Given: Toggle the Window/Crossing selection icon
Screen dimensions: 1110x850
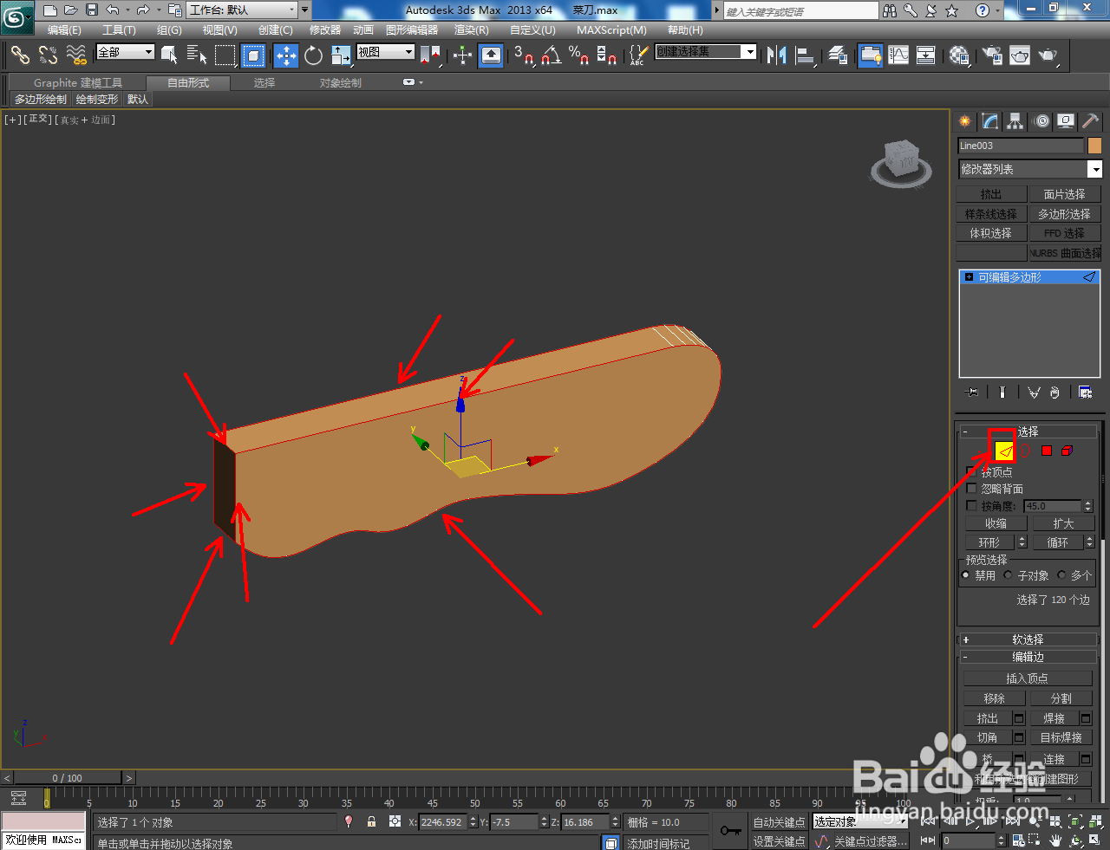Looking at the screenshot, I should pyautogui.click(x=253, y=55).
